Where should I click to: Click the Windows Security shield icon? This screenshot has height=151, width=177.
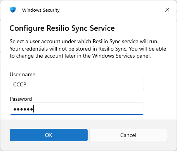[x=13, y=10]
